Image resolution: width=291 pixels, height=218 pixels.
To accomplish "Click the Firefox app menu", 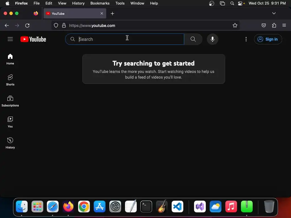I will click(21, 3).
